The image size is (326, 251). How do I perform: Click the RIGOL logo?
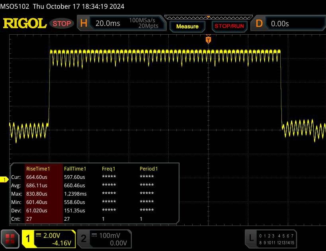click(25, 24)
